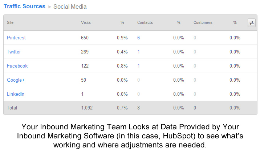Open the Google+ site link

(16, 80)
